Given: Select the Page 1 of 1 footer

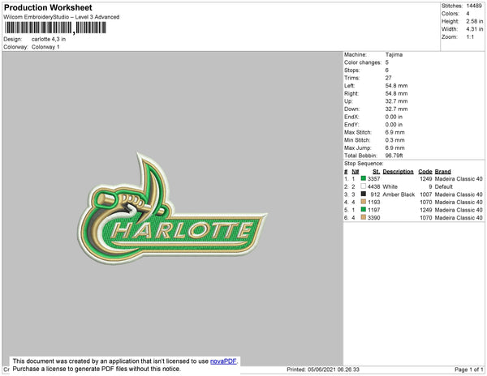Looking at the screenshot, I should tap(469, 370).
